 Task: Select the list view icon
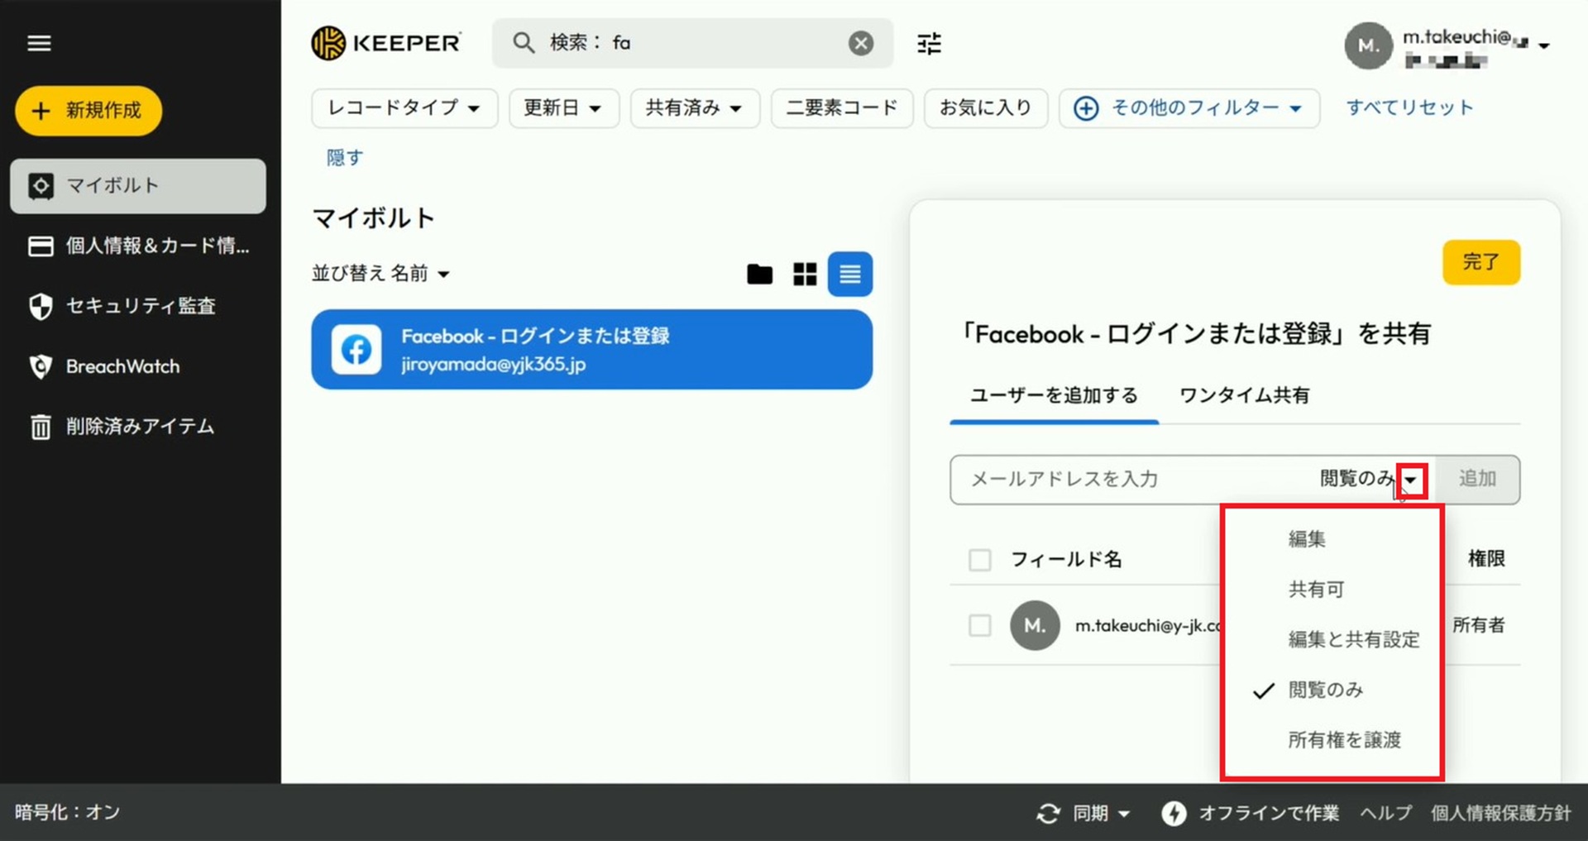point(849,274)
